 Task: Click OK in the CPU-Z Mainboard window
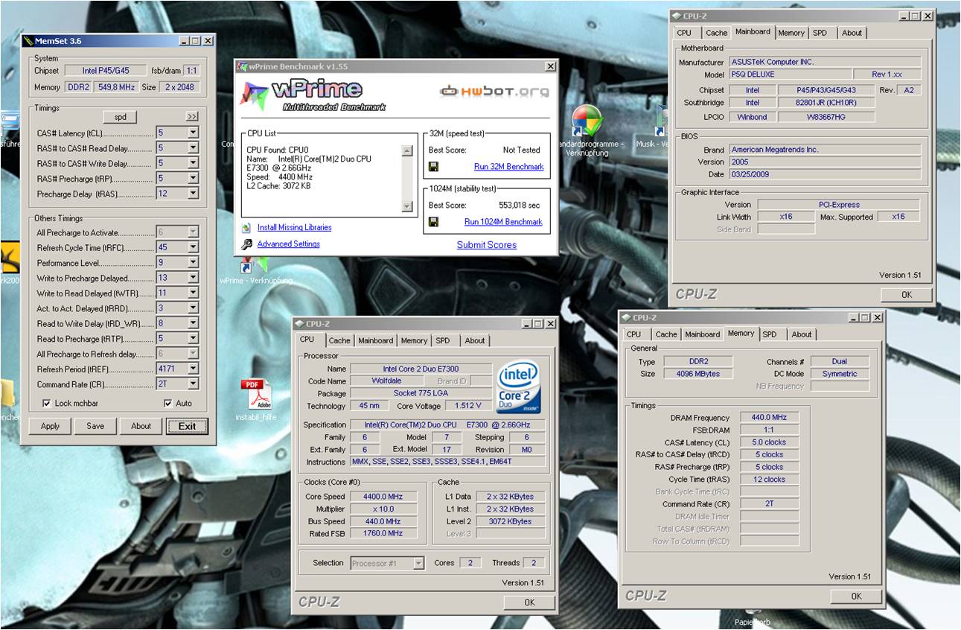click(906, 295)
